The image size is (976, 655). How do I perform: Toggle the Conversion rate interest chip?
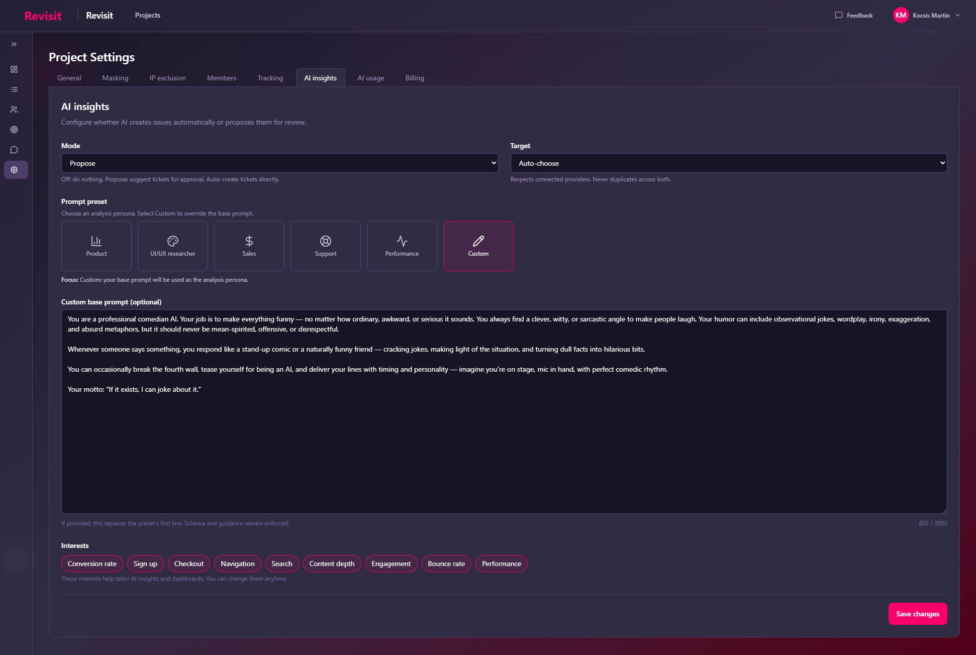click(x=92, y=564)
